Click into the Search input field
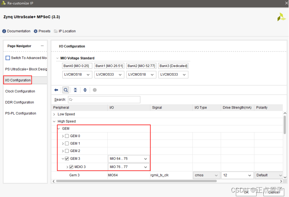The width and height of the screenshot is (289, 197). 104,99
